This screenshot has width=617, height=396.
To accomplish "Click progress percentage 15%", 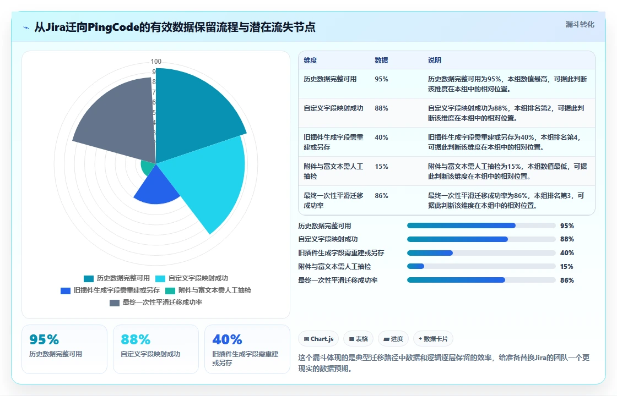I will coord(567,267).
